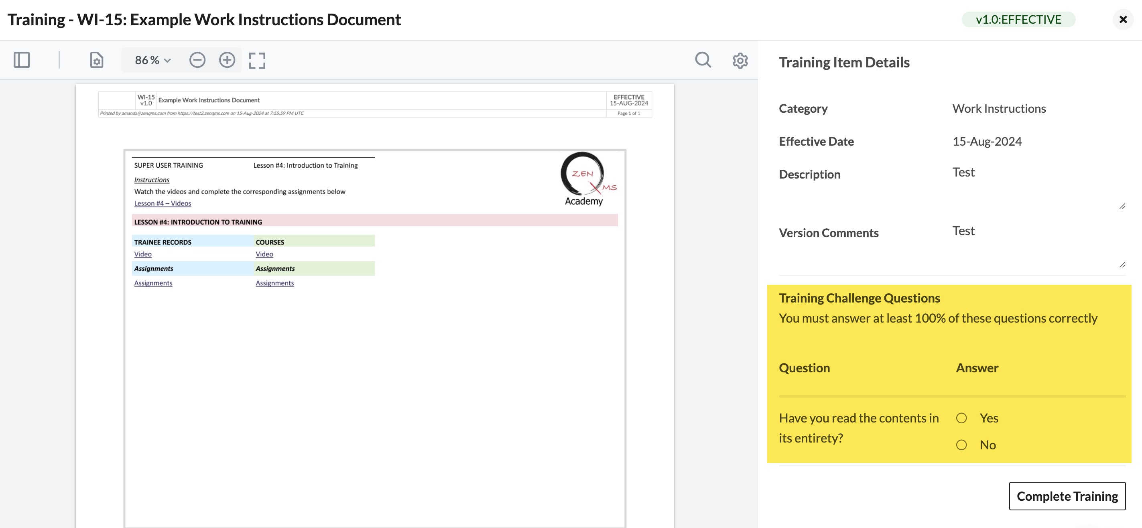Open Assignments link under Trainee Records
This screenshot has height=528, width=1142.
point(153,283)
